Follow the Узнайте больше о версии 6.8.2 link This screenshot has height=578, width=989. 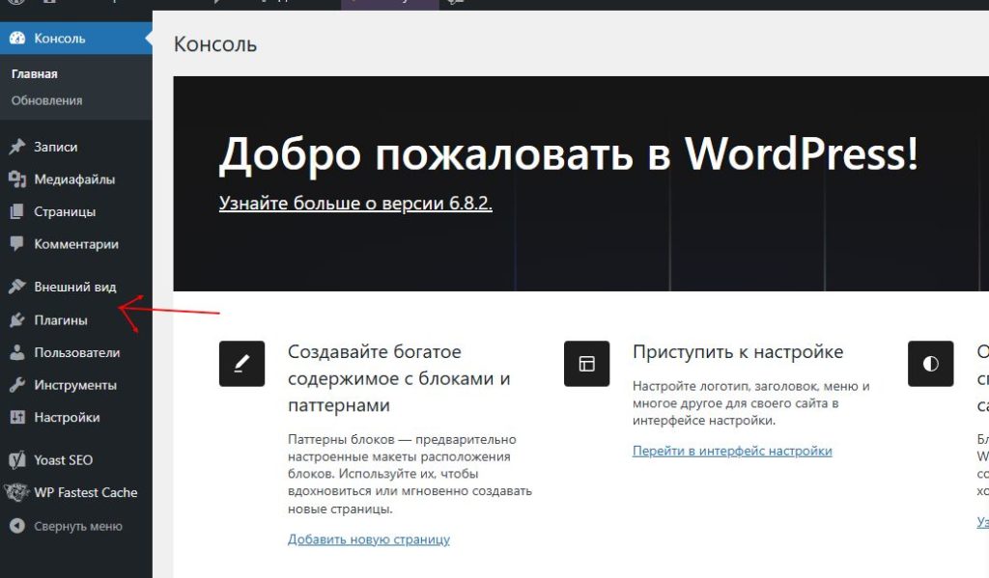[355, 203]
